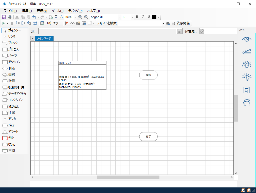
Task: Open the calculator expression editor button
Action: tap(179, 31)
